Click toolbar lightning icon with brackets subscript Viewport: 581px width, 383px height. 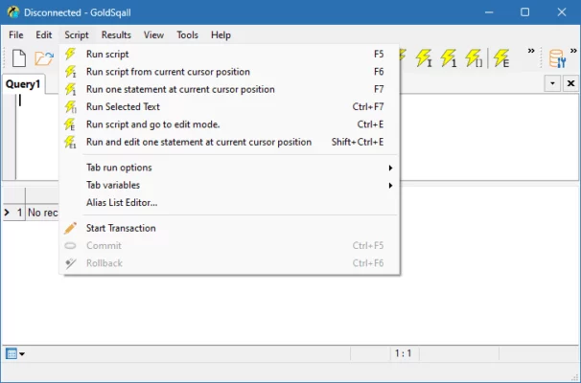[x=474, y=58]
